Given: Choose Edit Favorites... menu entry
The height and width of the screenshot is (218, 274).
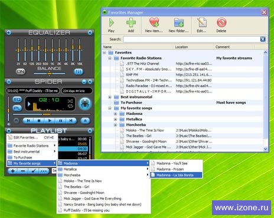Looking at the screenshot, I should [32, 137].
